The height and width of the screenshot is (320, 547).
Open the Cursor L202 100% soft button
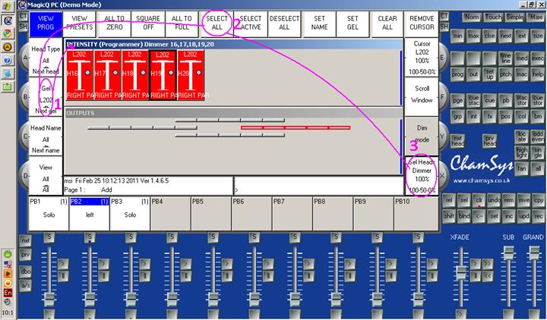(x=422, y=58)
